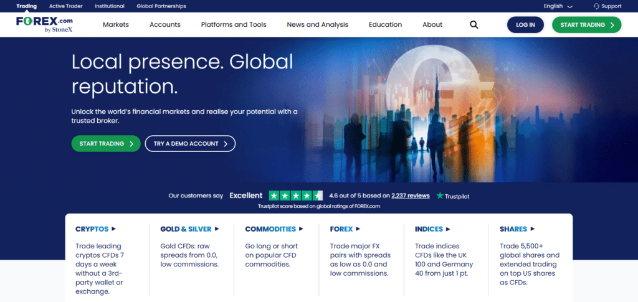Open the search magnifier icon
The width and height of the screenshot is (638, 302).
coord(474,25)
